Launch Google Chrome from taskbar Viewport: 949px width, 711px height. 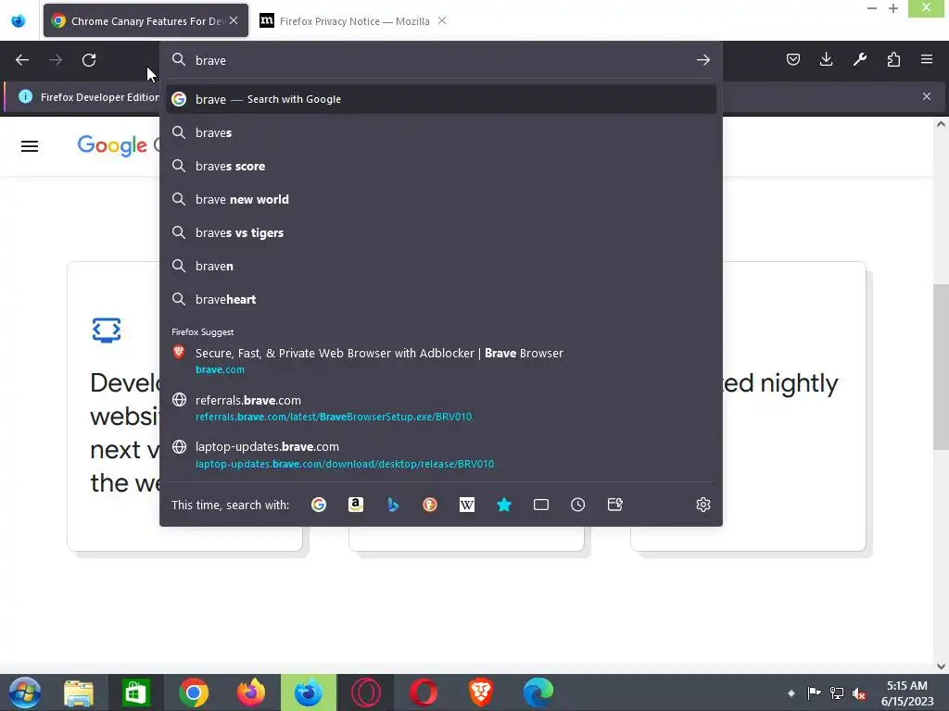194,692
